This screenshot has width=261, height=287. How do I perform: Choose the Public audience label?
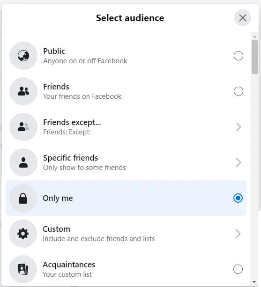click(54, 51)
